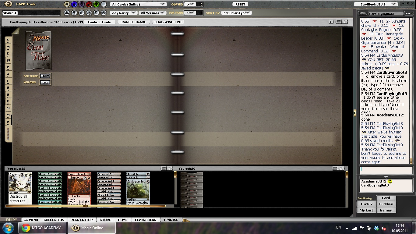Select the lightning bolt card type icon
Image resolution: width=416 pixels, height=234 pixels.
coord(96,13)
